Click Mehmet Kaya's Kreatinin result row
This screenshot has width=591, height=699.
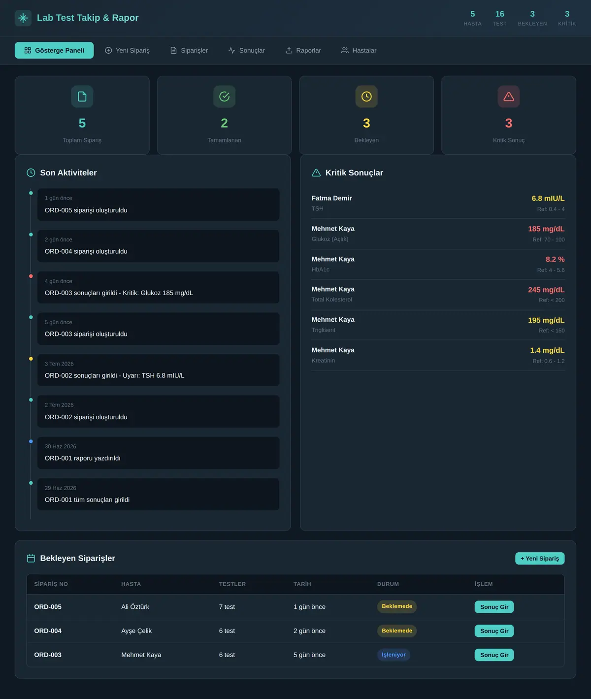pos(438,356)
